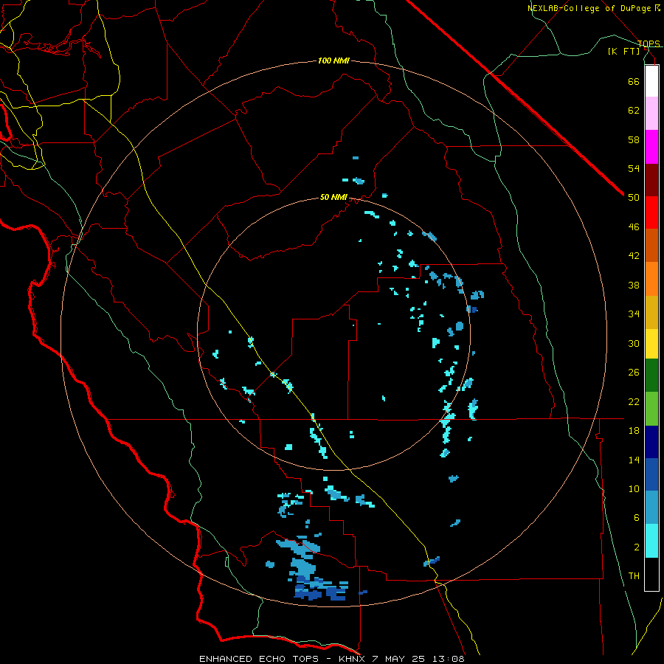Click the legend value 18
The height and width of the screenshot is (664, 664).
(634, 431)
